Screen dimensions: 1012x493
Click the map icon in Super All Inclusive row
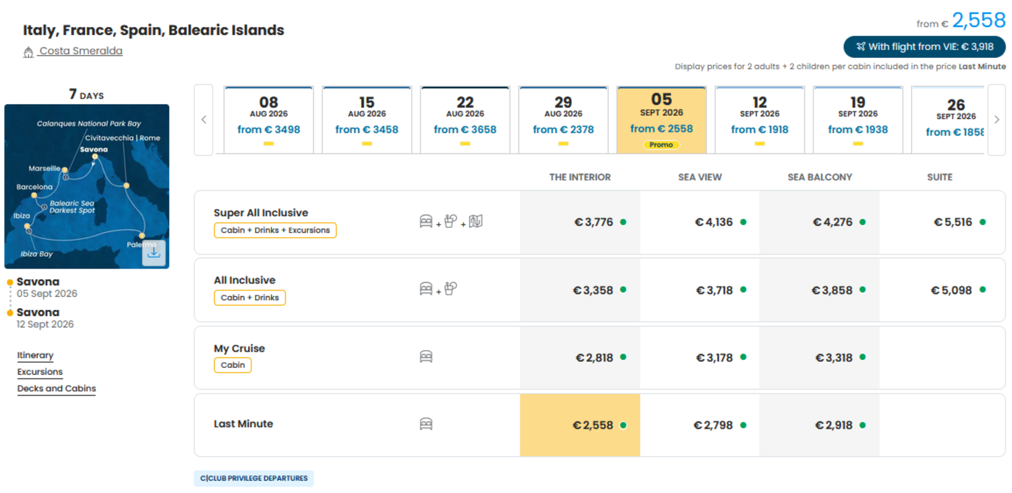pos(476,221)
